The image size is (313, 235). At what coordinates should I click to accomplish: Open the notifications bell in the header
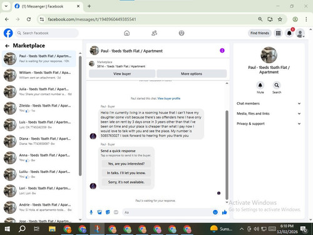click(289, 33)
